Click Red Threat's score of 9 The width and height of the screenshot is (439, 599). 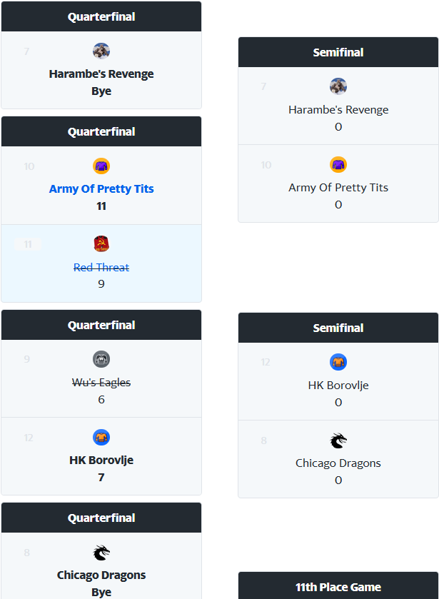pyautogui.click(x=101, y=284)
